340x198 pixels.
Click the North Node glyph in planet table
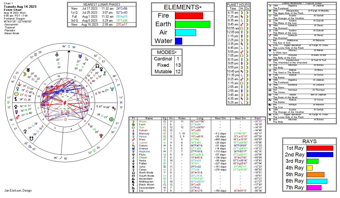click(x=133, y=173)
